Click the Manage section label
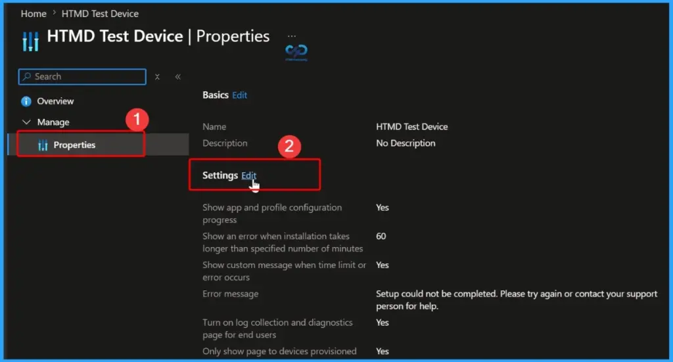Screen dimensions: 673x362 (x=53, y=122)
